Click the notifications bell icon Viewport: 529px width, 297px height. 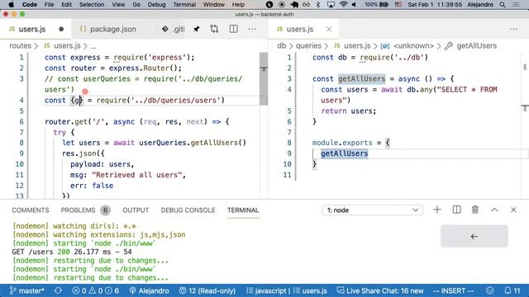click(512, 291)
